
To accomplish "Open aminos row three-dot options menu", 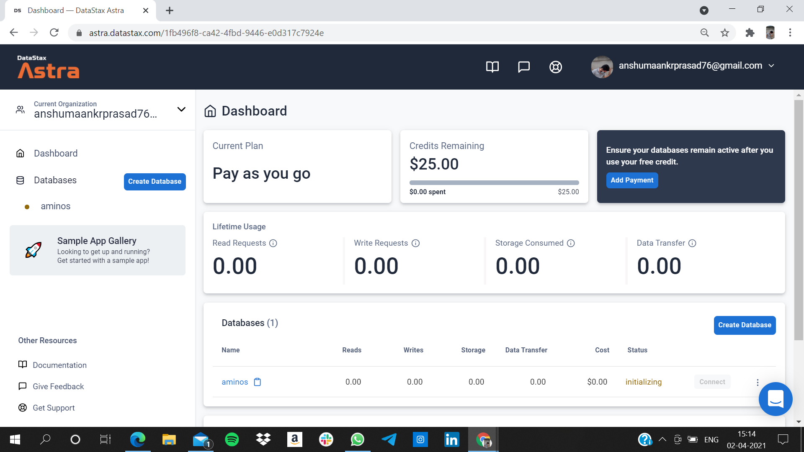I will tap(758, 382).
